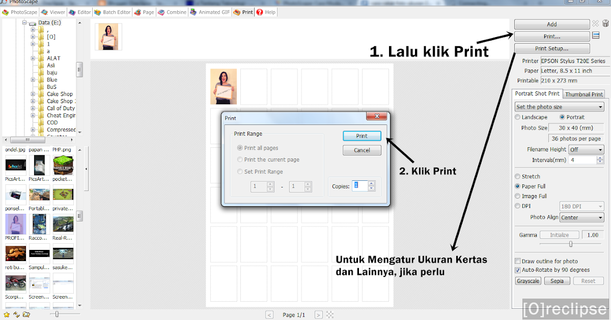Screen dimensions: 611x320
Task: Click the Copies input field
Action: (x=359, y=186)
